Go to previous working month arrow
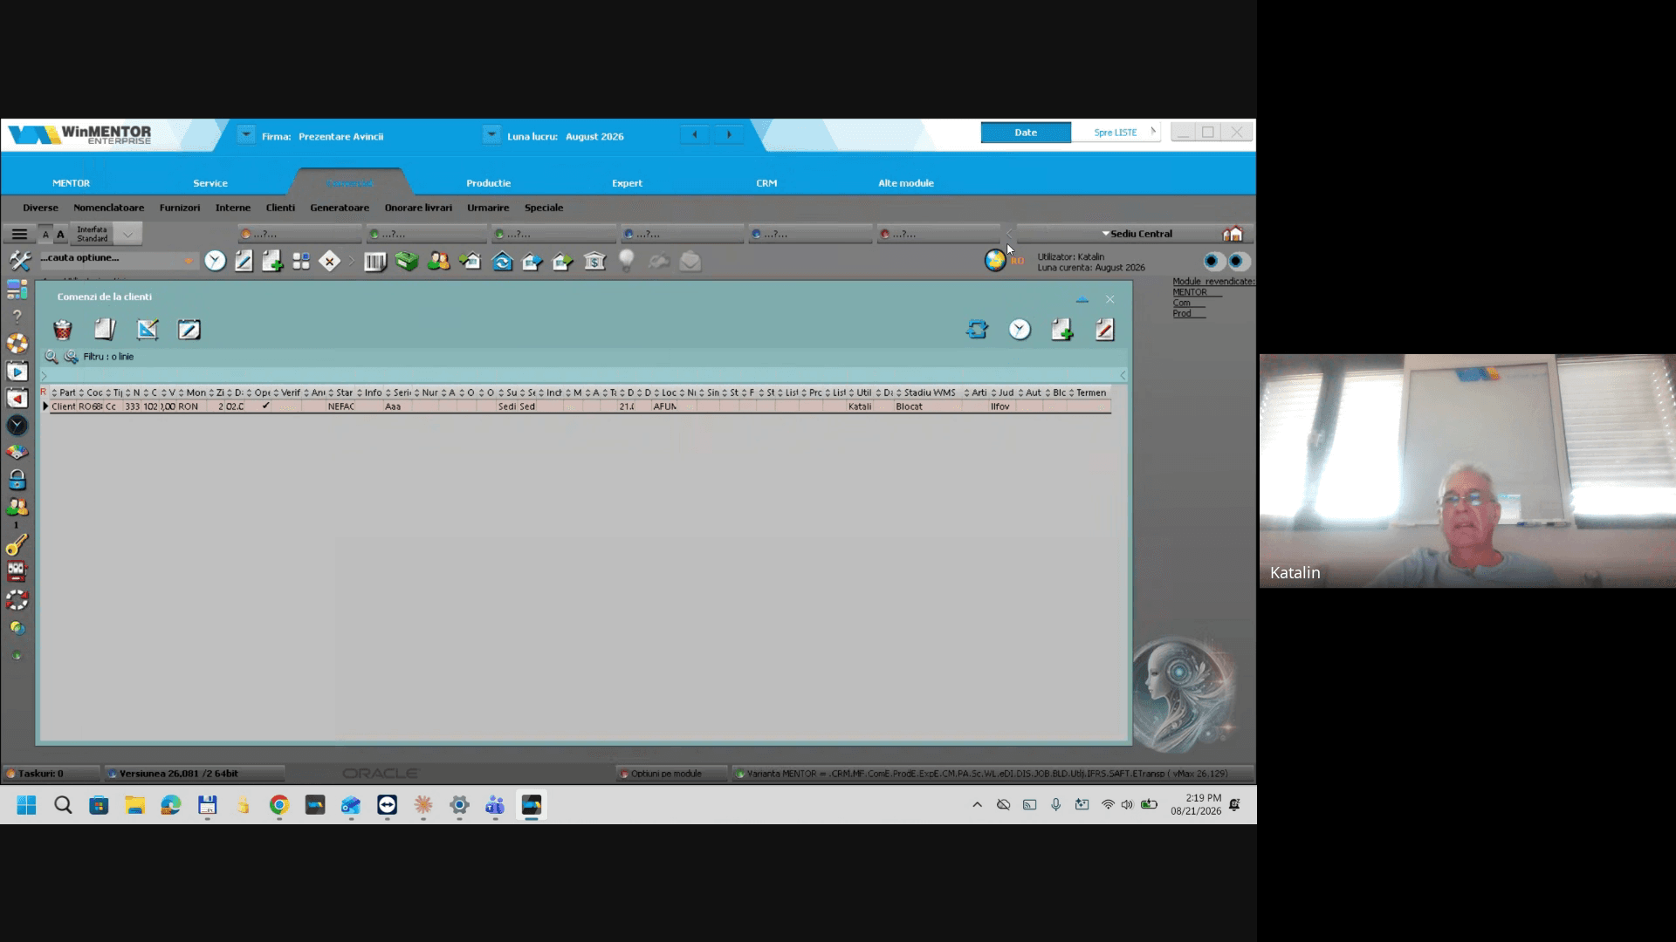Image resolution: width=1676 pixels, height=942 pixels. 695,134
